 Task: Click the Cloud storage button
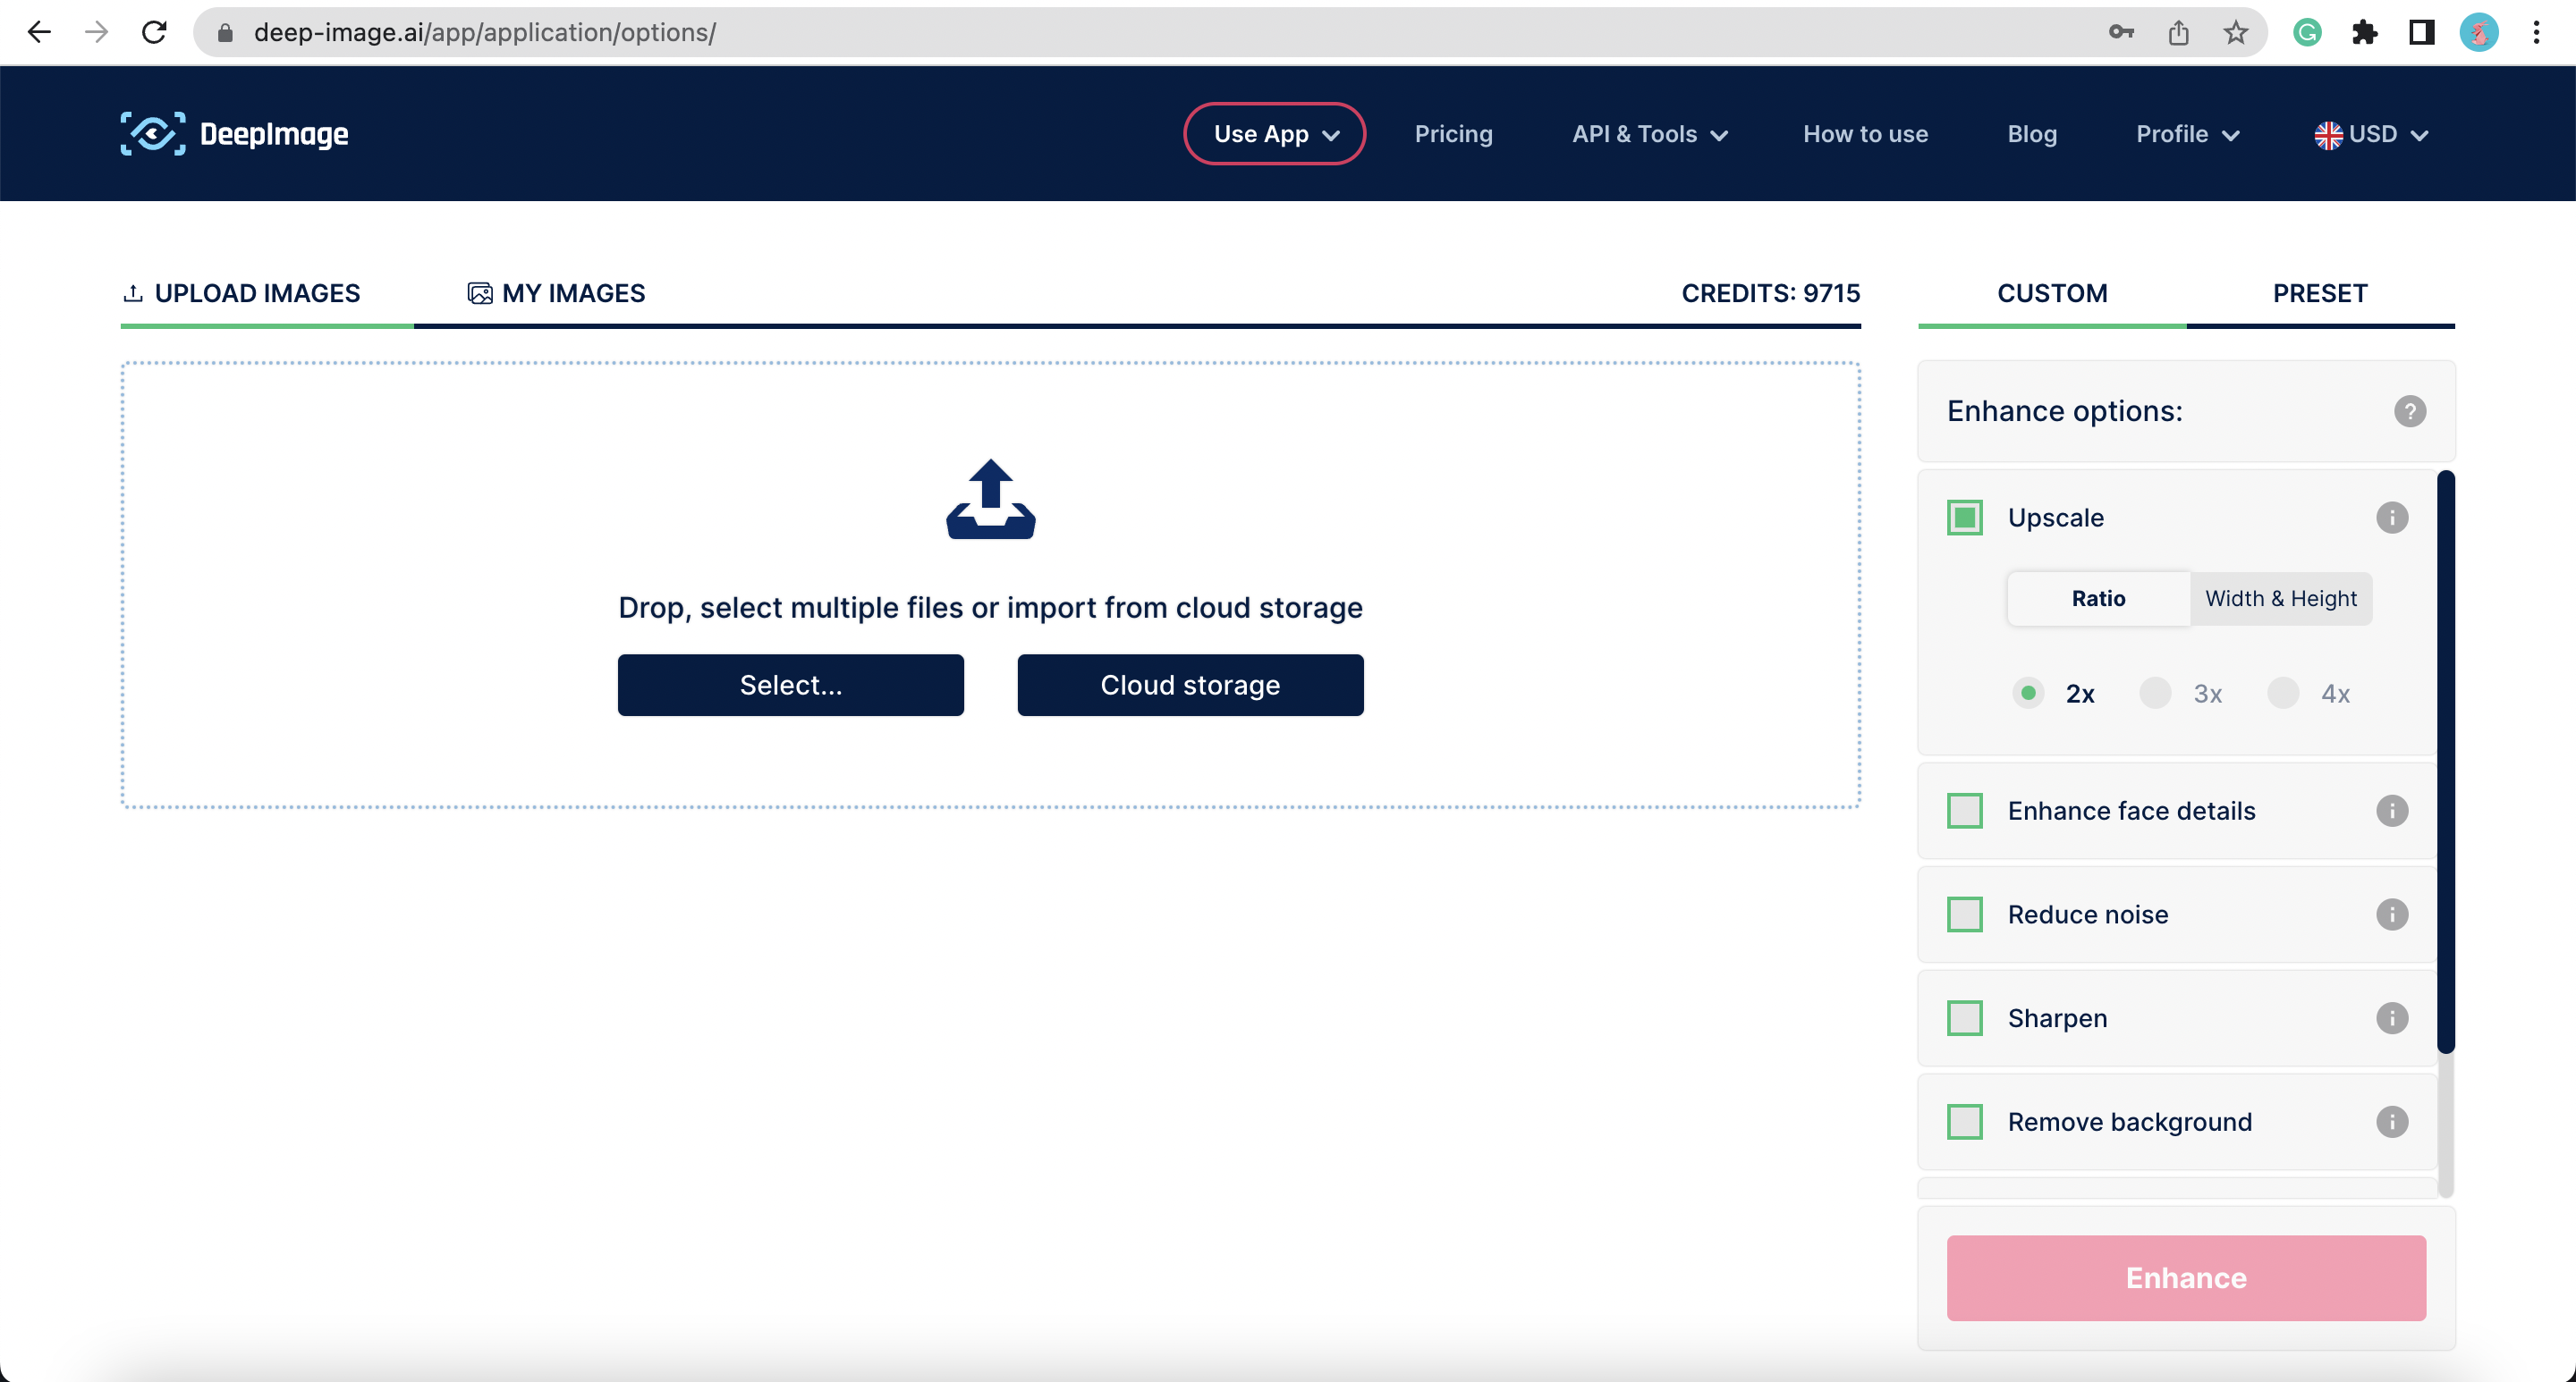[x=1190, y=686]
